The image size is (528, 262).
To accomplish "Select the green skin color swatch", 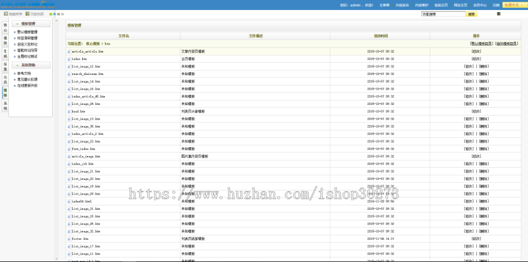I will click(x=51, y=14).
